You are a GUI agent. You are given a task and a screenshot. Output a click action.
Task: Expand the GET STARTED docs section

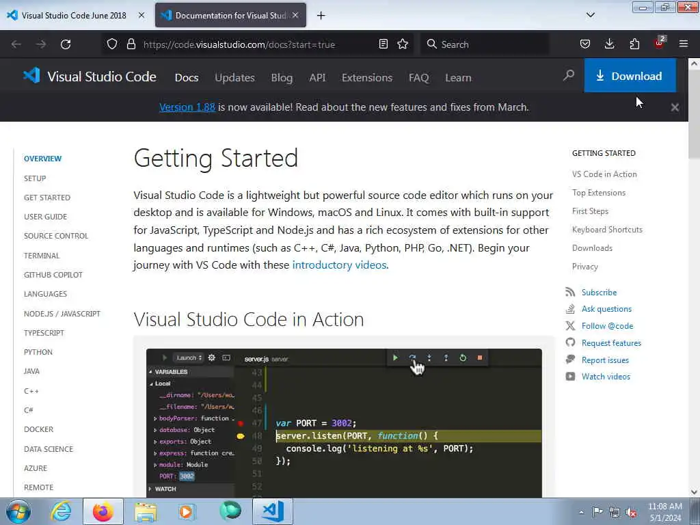(47, 198)
